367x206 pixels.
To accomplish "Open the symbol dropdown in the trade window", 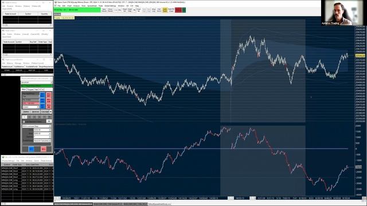I will [x=37, y=82].
